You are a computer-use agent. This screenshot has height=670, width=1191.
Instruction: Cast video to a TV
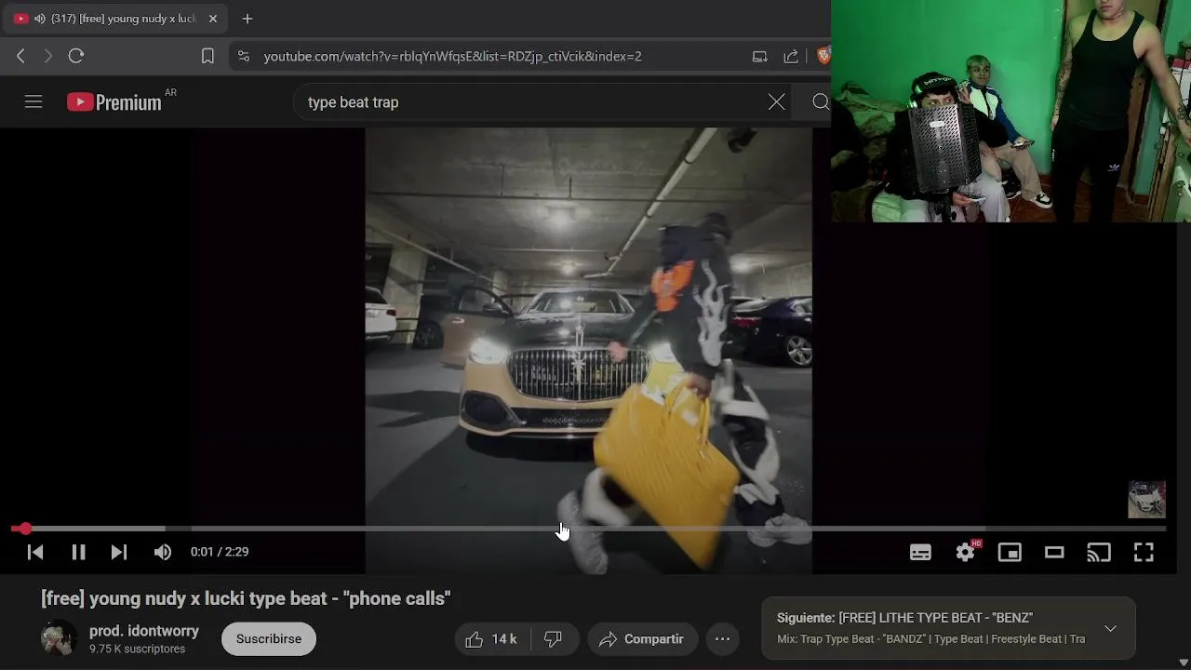coord(1099,552)
